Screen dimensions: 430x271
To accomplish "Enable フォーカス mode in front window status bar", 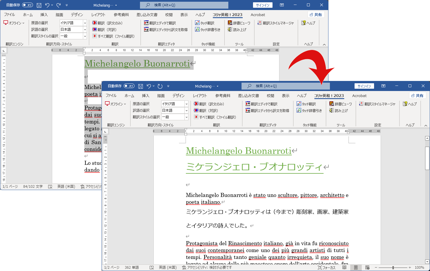I will [327, 268].
